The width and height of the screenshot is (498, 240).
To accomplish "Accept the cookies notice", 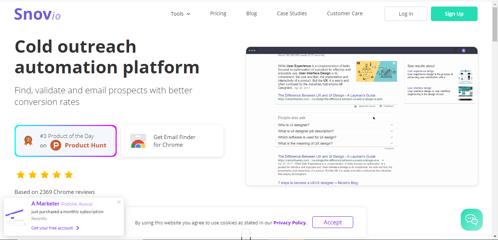I will tap(333, 222).
